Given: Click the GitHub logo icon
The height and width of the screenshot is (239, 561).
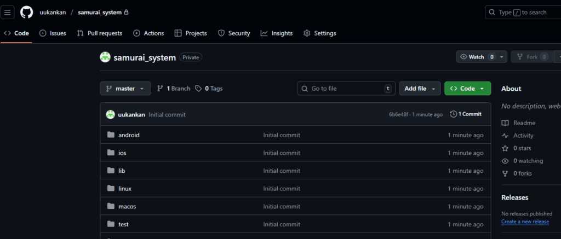Looking at the screenshot, I should (26, 12).
